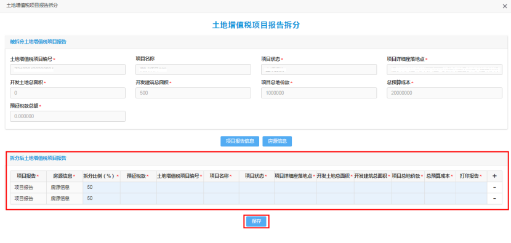Screen dimensions: 511x243
Task: Click the 项目详细座落地点 column header in the table
Action: 296,176
